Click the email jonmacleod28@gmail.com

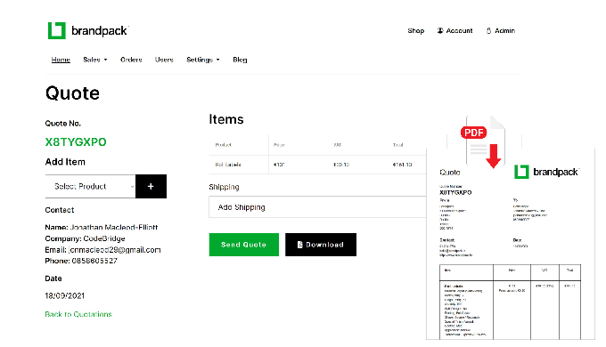114,250
